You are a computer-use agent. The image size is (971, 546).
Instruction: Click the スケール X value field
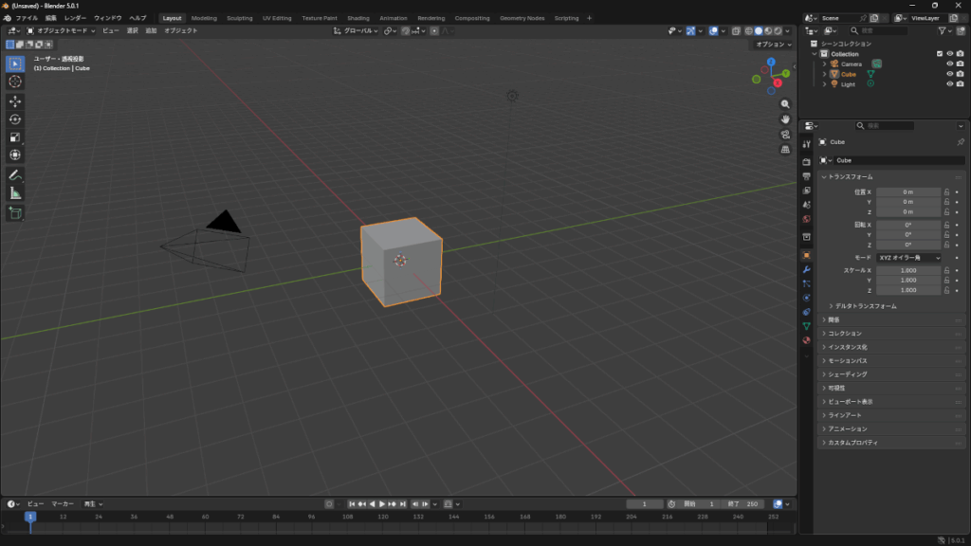907,270
